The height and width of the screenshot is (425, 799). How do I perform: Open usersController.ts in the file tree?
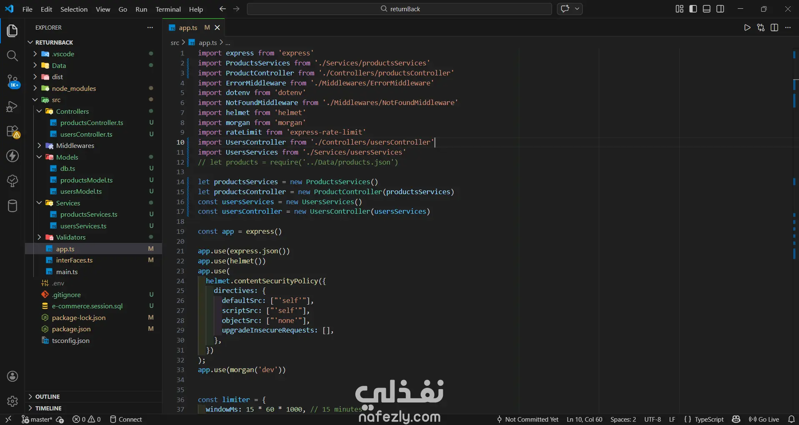coord(86,134)
